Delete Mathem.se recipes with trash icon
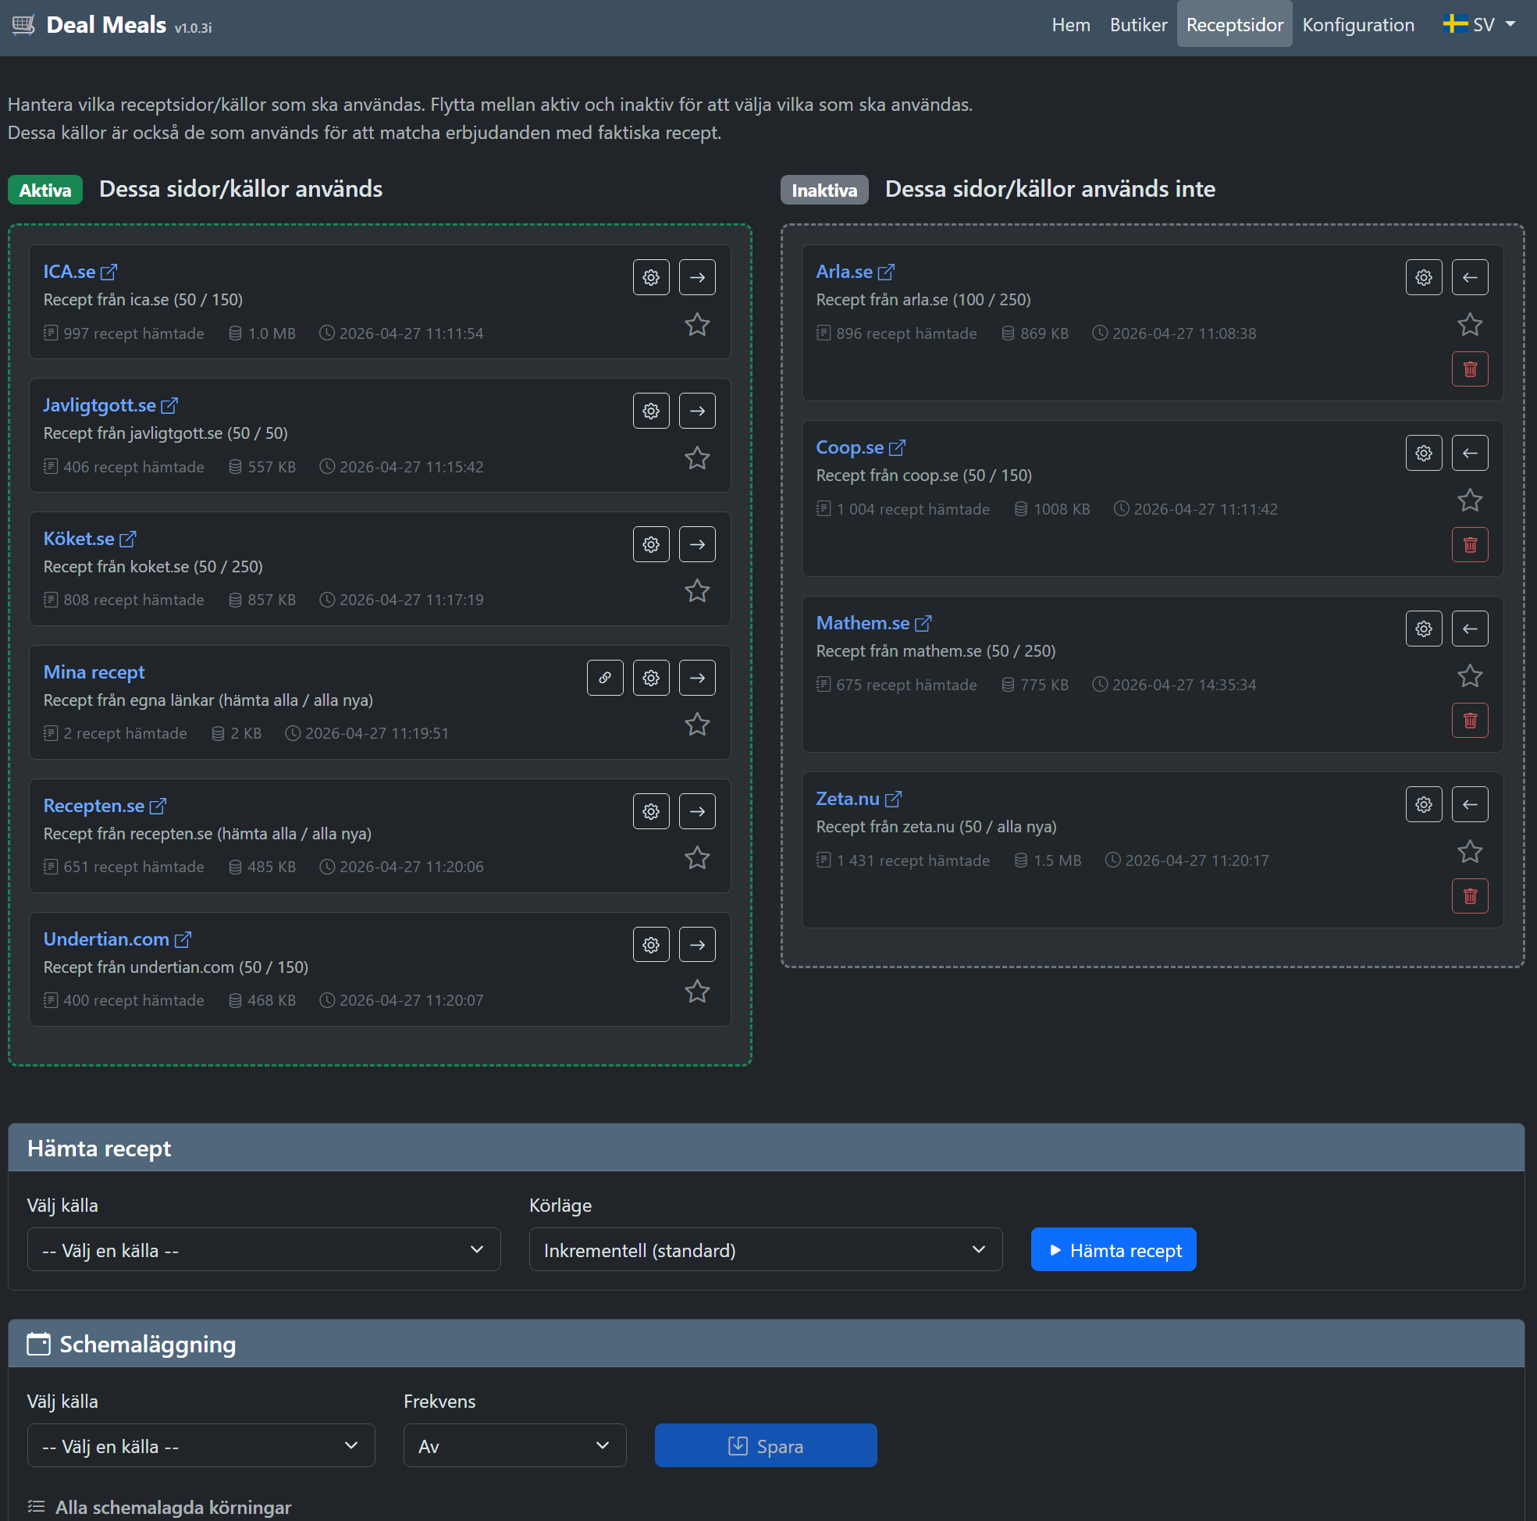The image size is (1537, 1521). [x=1469, y=721]
